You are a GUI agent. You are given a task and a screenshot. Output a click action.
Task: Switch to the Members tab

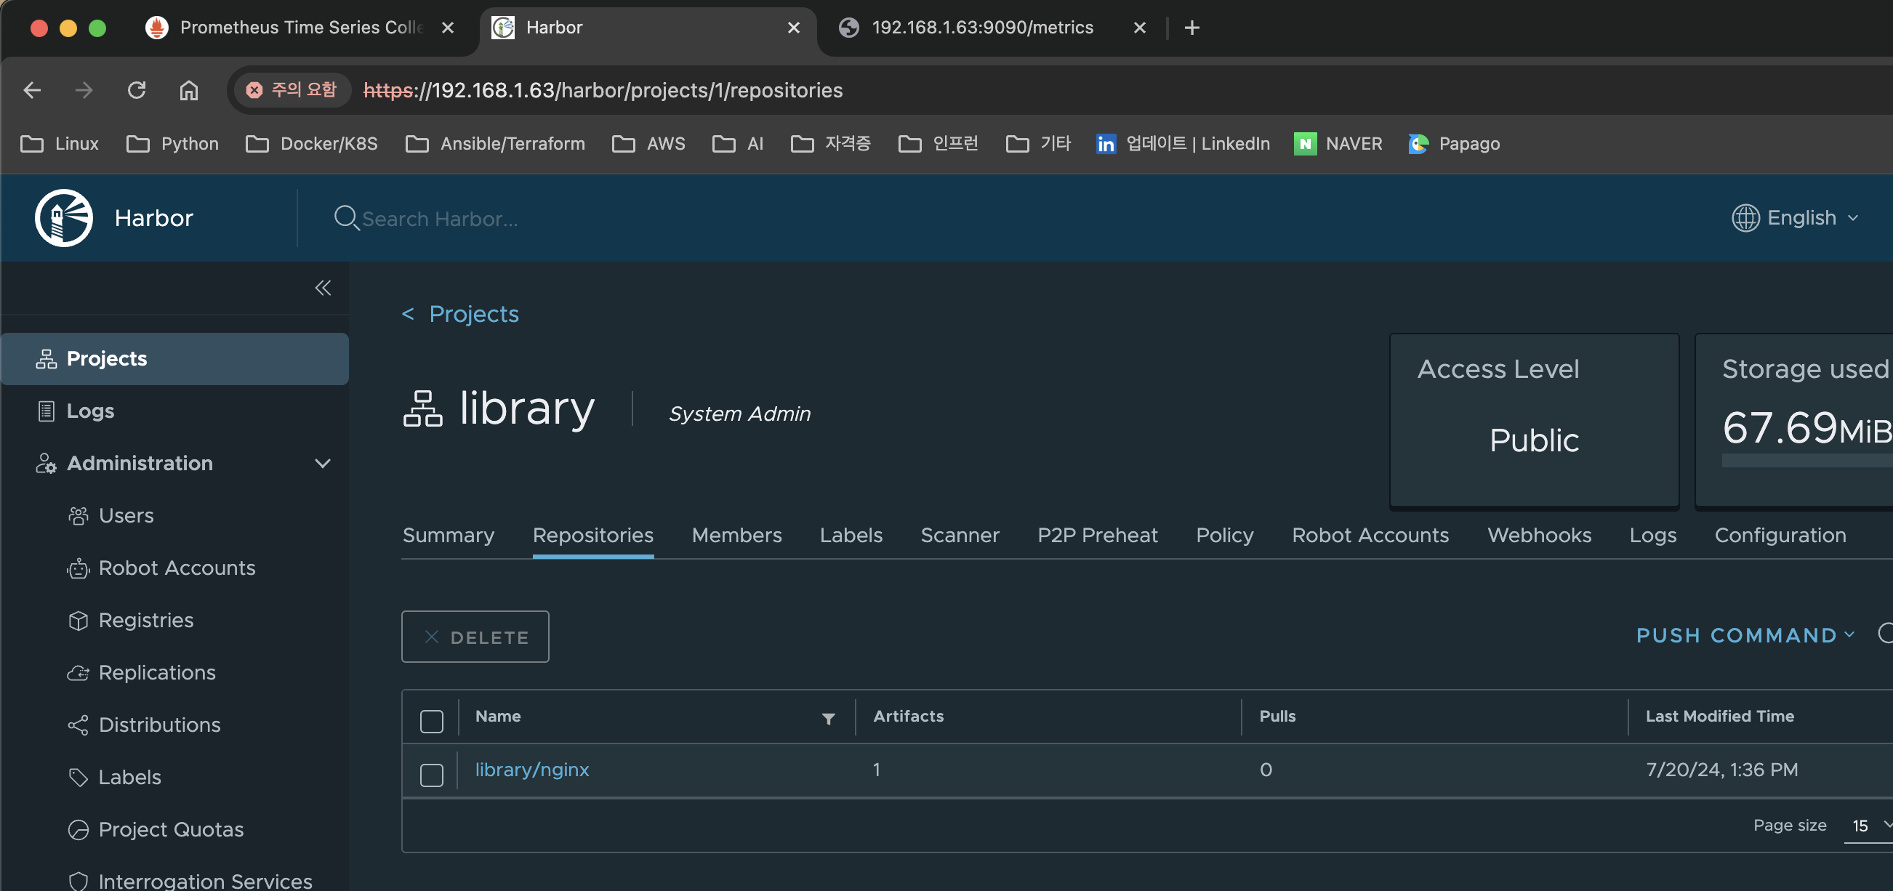736,535
